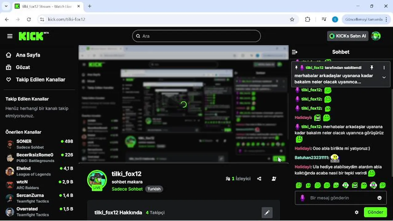Open wtcN recommended channel

pos(39,184)
